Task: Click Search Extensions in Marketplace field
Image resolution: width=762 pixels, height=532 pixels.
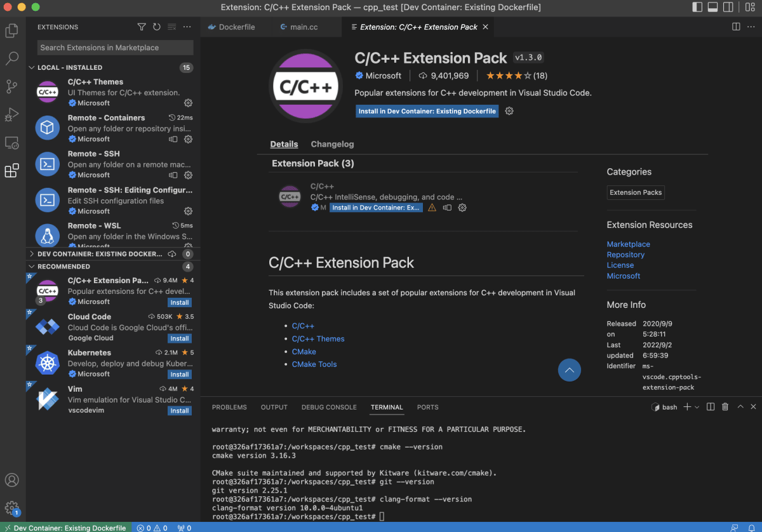Action: click(115, 48)
